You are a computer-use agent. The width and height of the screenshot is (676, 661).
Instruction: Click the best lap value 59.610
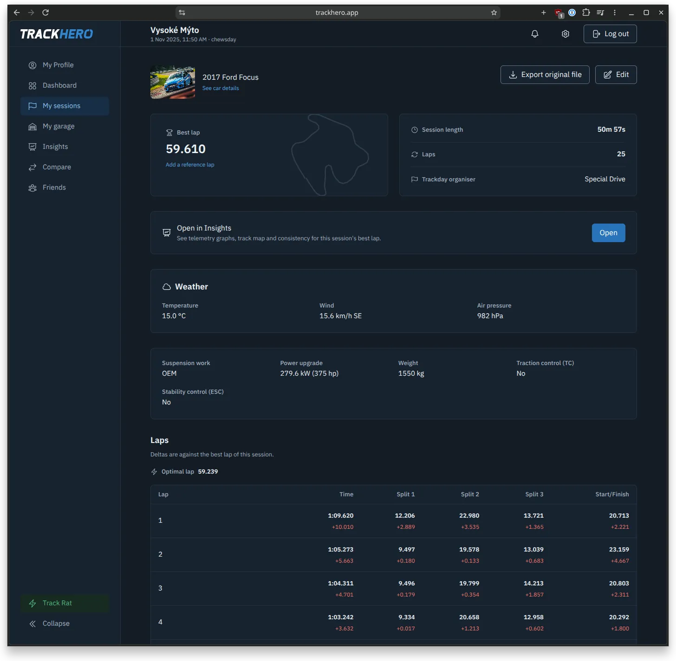[186, 149]
